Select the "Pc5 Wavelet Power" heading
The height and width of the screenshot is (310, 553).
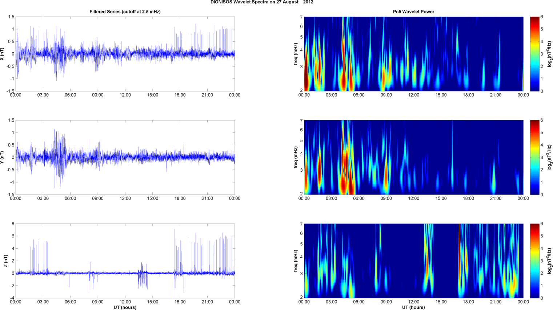(x=413, y=12)
